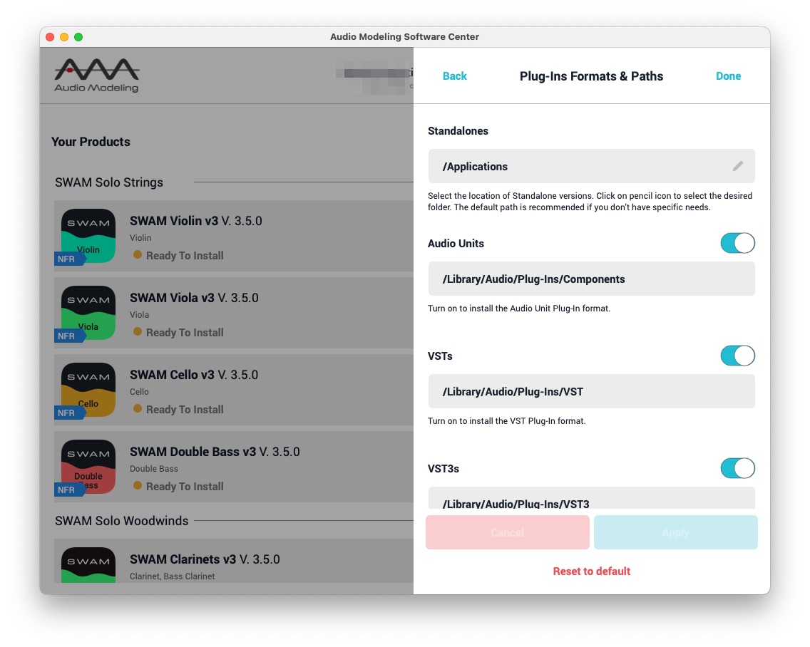This screenshot has width=810, height=647.
Task: Disable the Audio Units toggle
Action: tap(738, 243)
